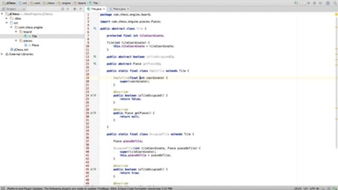Click the Platform and Plugin Updates status message
The image size is (338, 190).
89,188
